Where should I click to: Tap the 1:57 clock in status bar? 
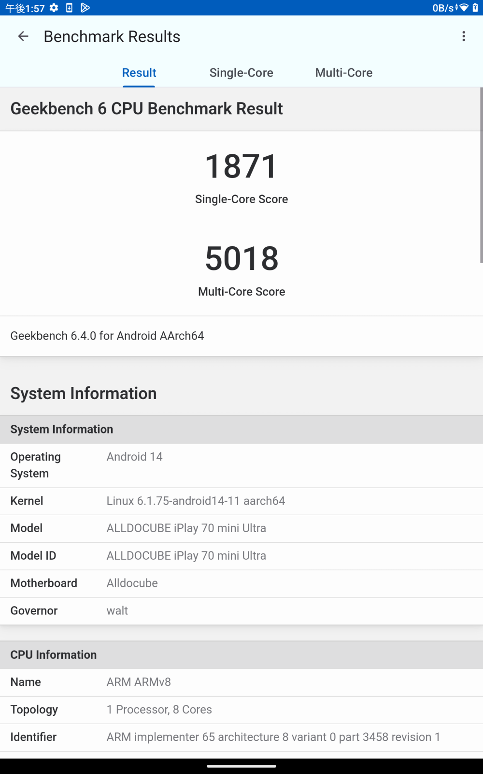(x=25, y=8)
